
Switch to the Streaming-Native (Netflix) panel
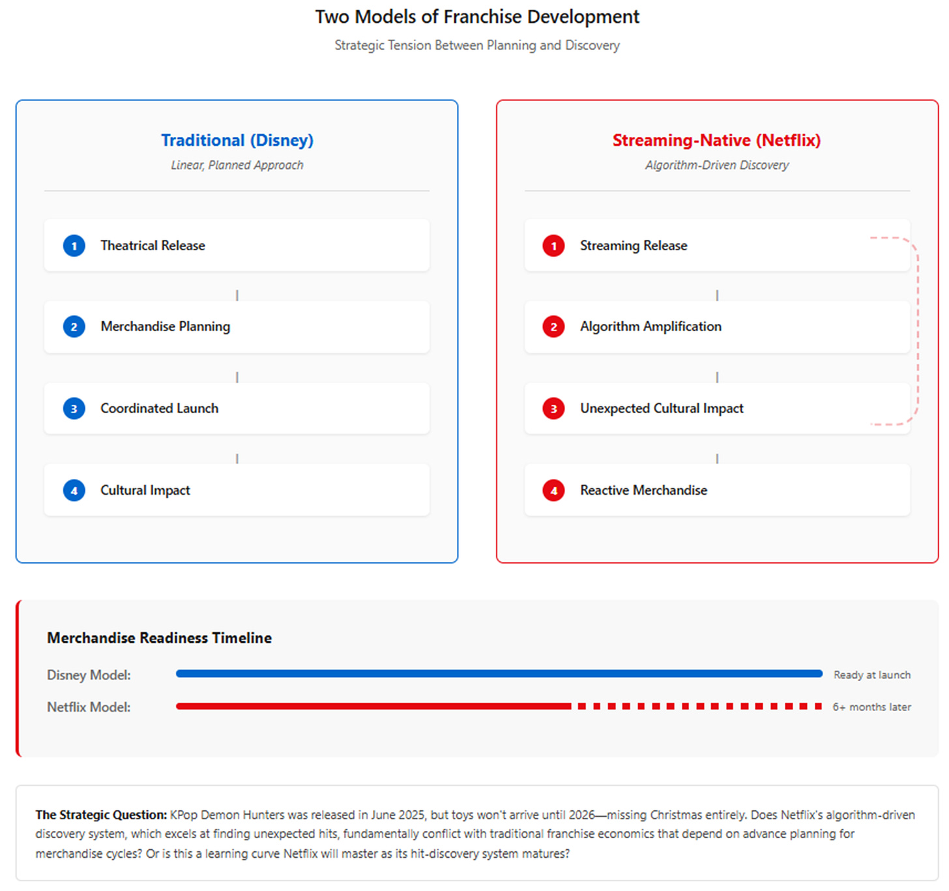(x=716, y=139)
